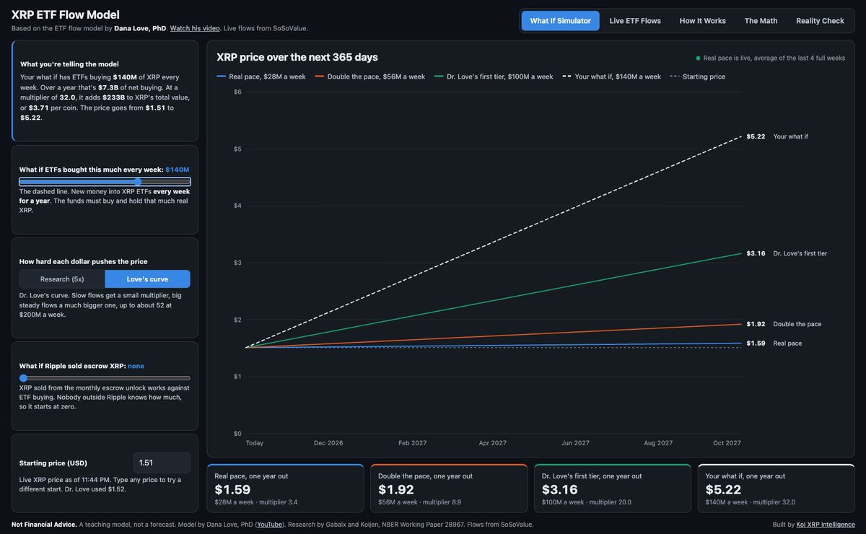Go to The Math tab
The height and width of the screenshot is (534, 866).
pos(761,21)
